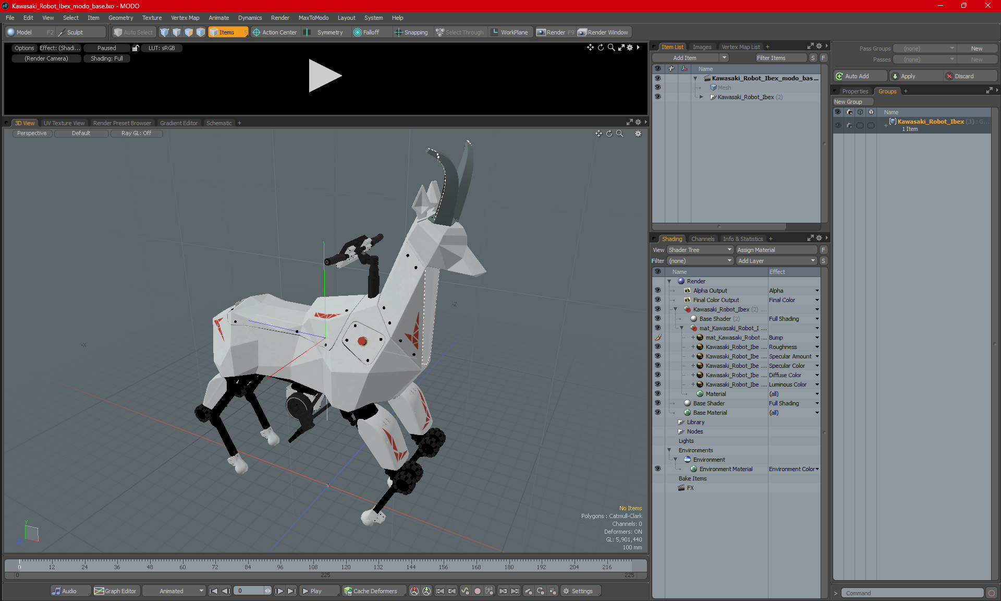Open the Graph Editor
Viewport: 1001px width, 601px height.
116,591
